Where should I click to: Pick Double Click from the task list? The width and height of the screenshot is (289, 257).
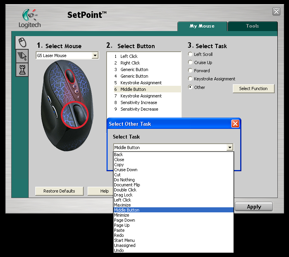[x=125, y=190]
